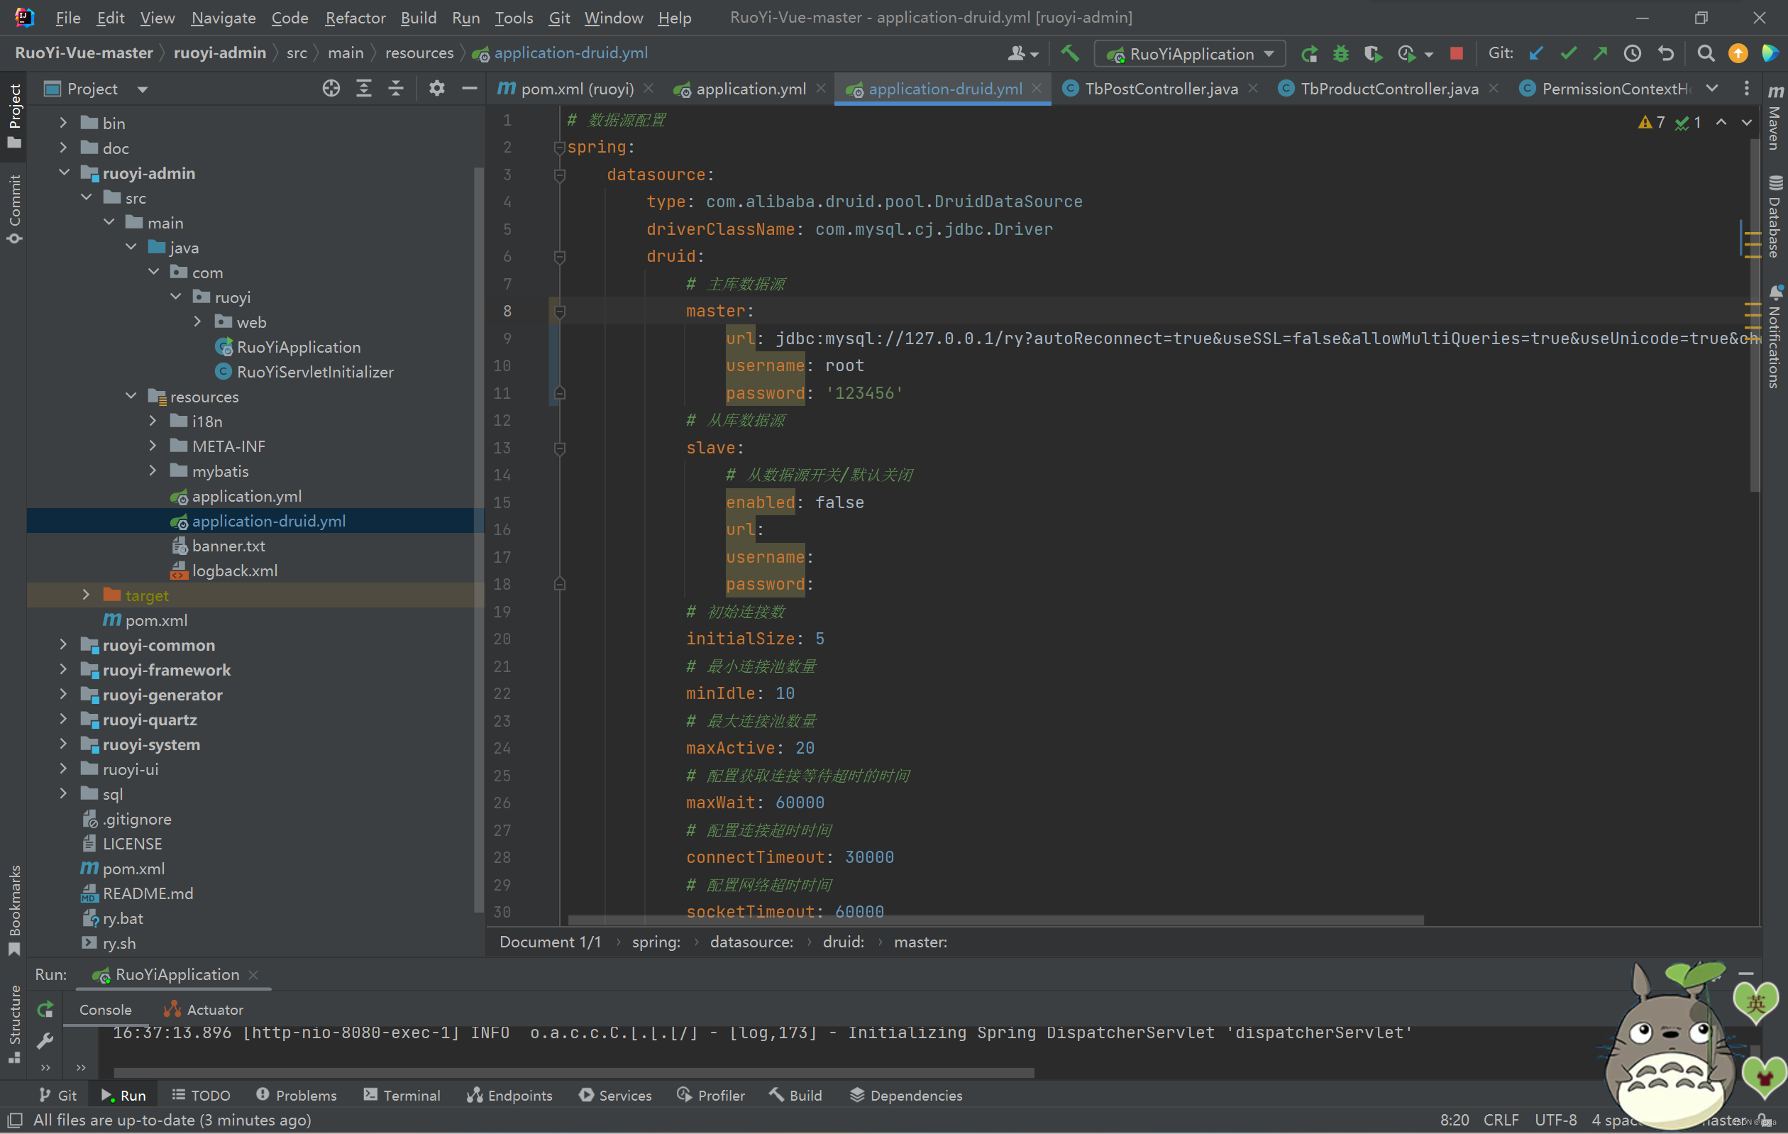Viewport: 1788px width, 1134px height.
Task: Open Actuator tab in Run panel
Action: pos(204,1009)
